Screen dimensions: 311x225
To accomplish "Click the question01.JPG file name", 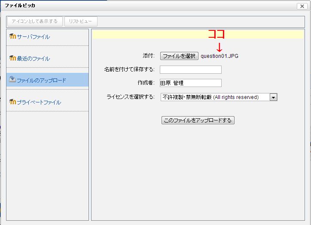I will (x=220, y=56).
